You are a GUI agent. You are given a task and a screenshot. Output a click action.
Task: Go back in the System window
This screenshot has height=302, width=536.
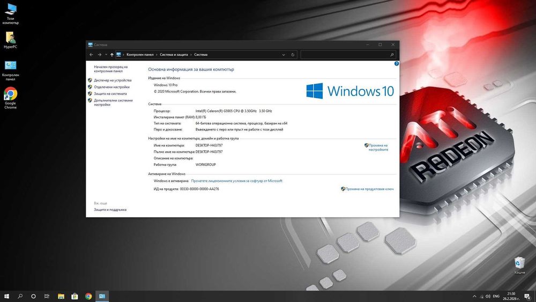coord(91,55)
